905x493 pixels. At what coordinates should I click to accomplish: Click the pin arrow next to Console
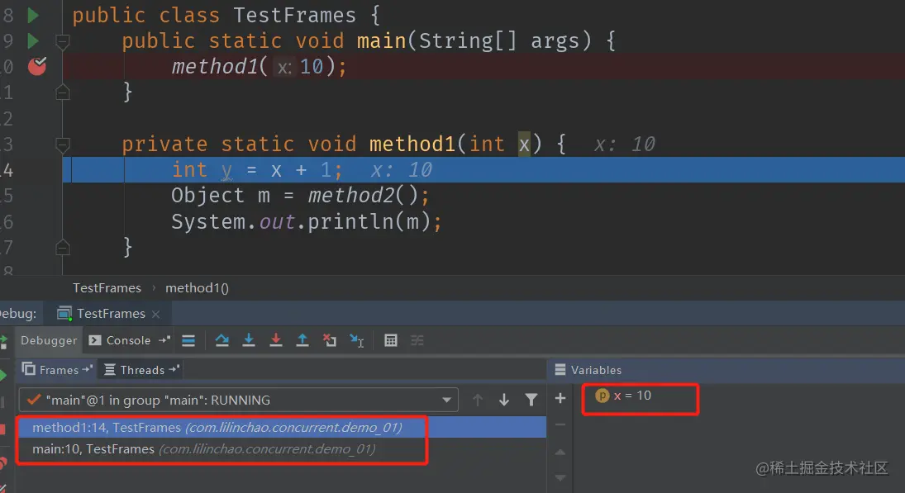(164, 340)
